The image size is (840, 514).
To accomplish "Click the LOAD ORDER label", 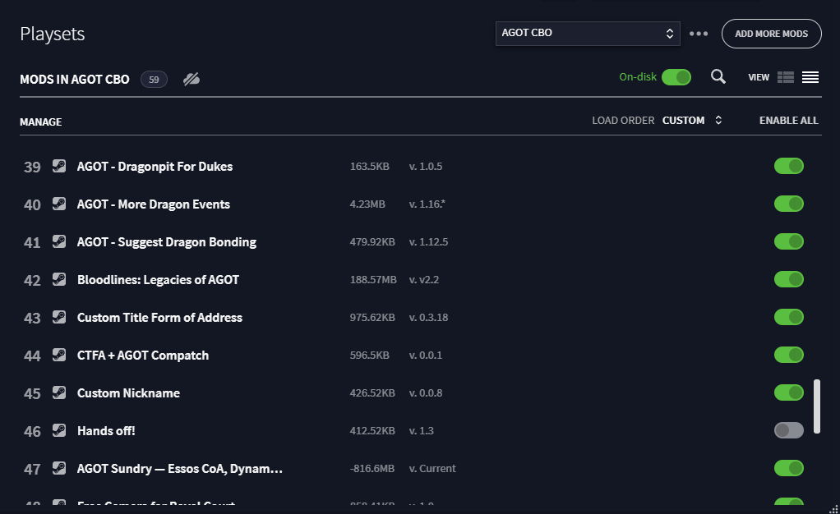I will click(x=623, y=121).
